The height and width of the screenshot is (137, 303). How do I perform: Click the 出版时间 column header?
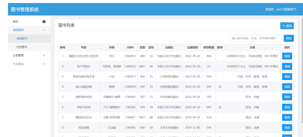tap(193, 47)
